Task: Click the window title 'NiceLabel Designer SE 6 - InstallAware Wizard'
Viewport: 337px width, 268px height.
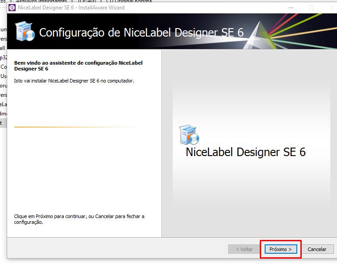Action: tap(71, 8)
